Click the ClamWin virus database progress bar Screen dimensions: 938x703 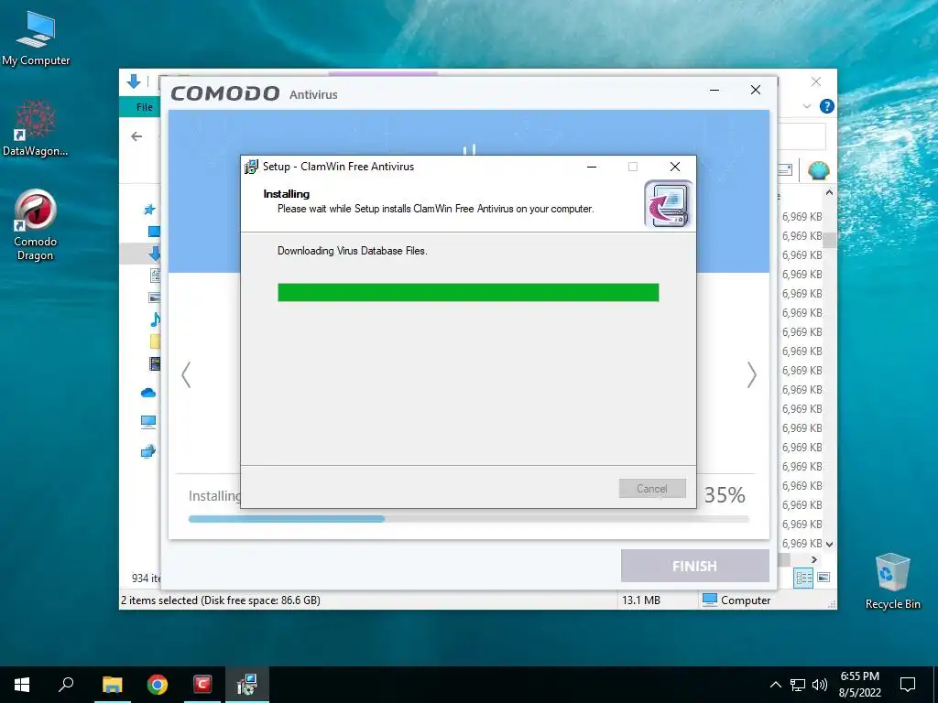tap(468, 292)
